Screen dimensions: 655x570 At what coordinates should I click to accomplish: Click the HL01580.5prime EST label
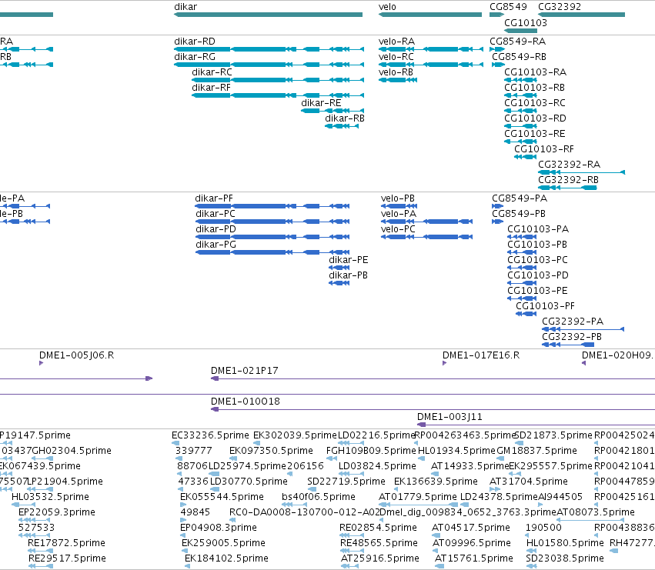click(x=565, y=543)
